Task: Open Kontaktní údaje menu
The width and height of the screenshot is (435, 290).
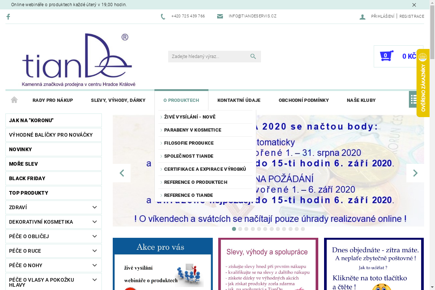Action: pyautogui.click(x=239, y=100)
